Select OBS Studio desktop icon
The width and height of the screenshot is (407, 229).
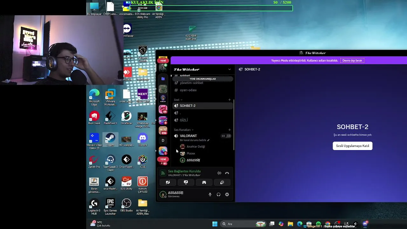point(126,205)
